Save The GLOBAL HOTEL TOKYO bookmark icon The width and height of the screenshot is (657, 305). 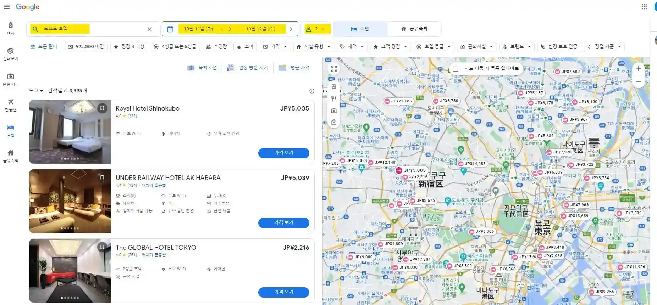click(102, 247)
